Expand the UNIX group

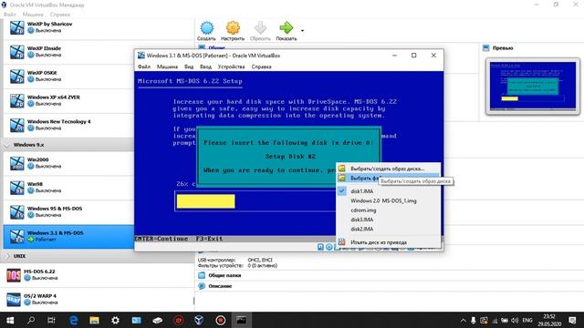pyautogui.click(x=7, y=256)
